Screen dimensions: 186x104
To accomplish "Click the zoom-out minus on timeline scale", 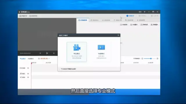I will tap(142, 58).
